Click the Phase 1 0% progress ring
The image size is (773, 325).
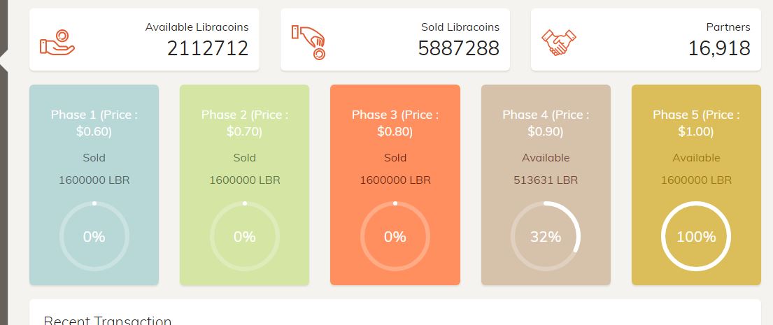tap(94, 237)
